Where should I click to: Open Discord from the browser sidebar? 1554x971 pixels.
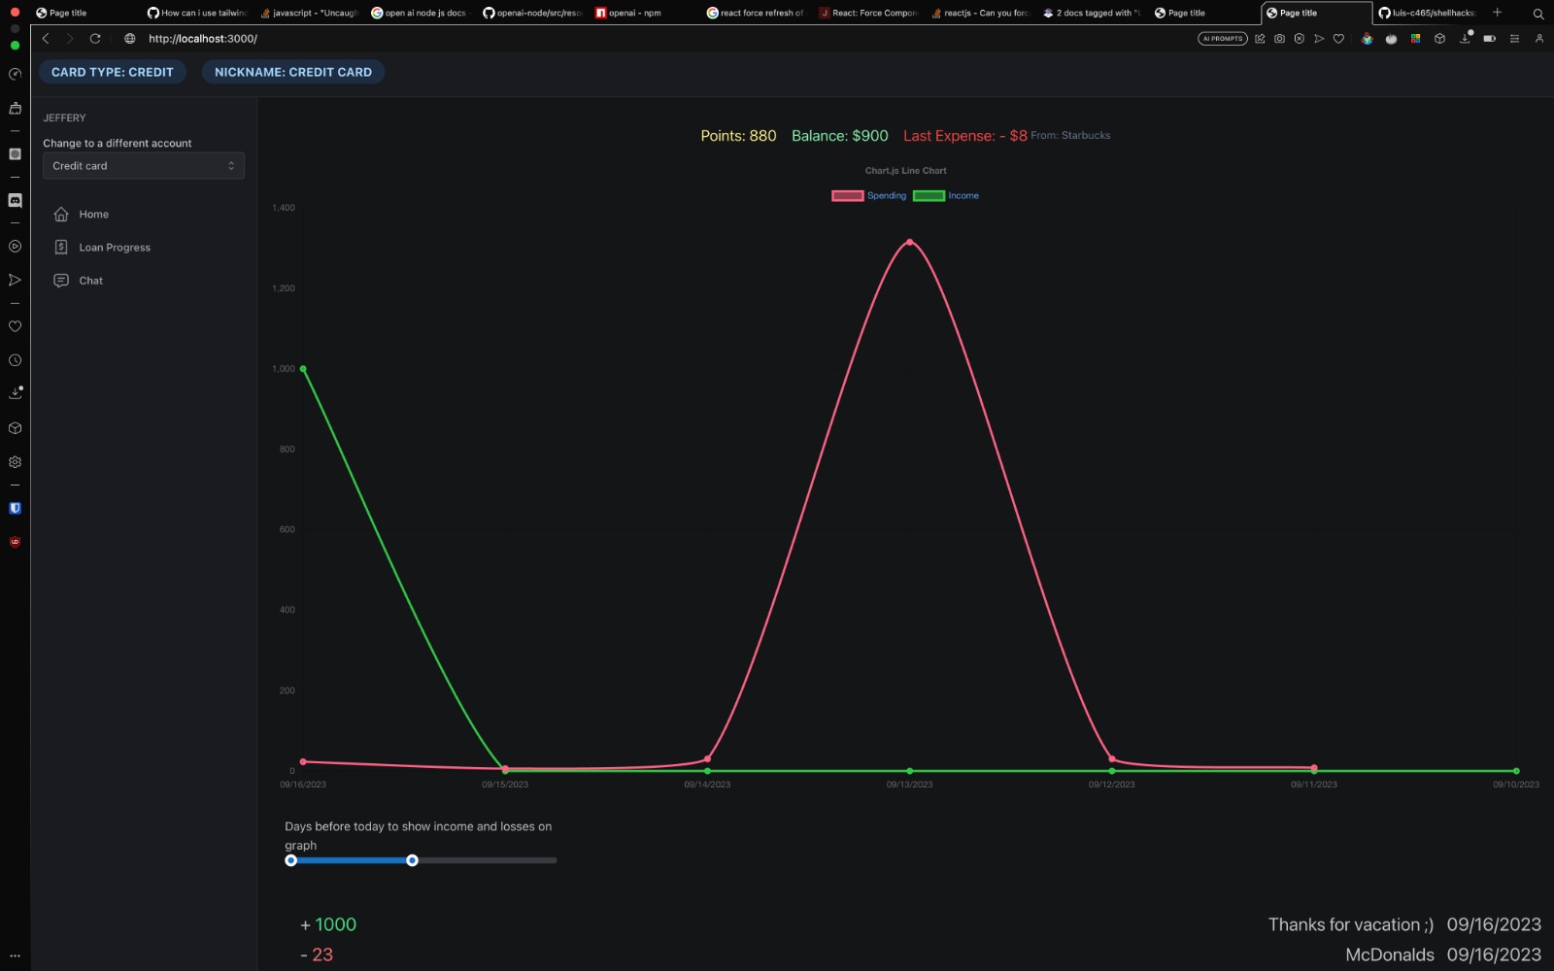pos(15,200)
